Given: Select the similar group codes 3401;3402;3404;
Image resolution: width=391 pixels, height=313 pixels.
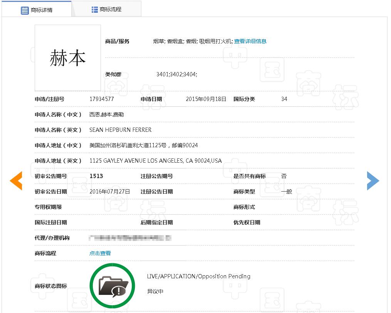Looking at the screenshot, I should click(x=177, y=74).
